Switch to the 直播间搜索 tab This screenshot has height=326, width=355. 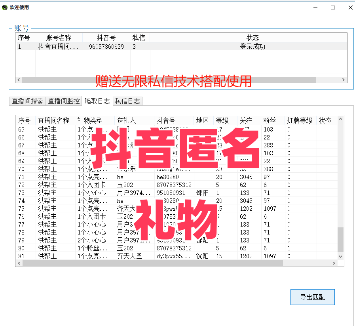coord(27,101)
